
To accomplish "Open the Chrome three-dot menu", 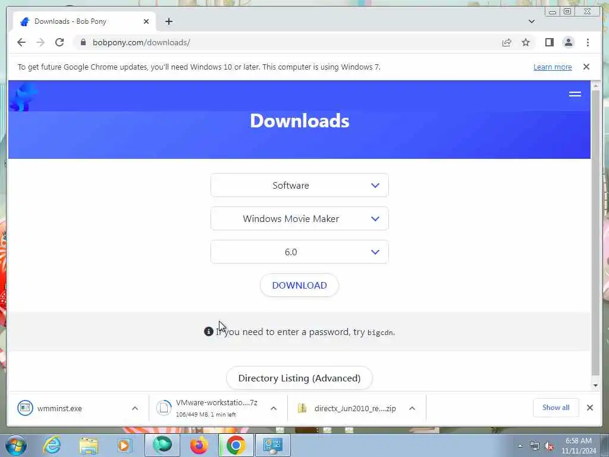I will tap(588, 42).
